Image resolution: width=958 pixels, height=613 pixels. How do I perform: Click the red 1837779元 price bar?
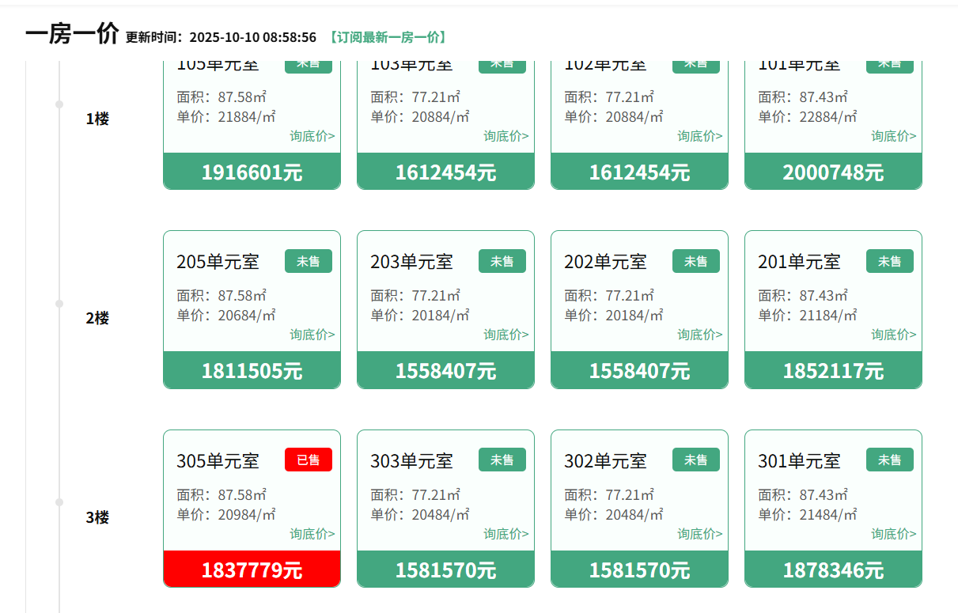tap(252, 569)
